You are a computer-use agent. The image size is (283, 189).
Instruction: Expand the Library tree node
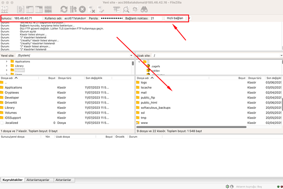coord(7,66)
